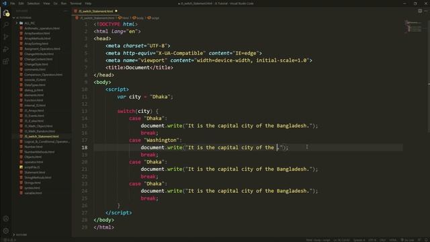Viewport: 430px width, 242px height.
Task: Open StringMethods.html in explorer
Action: (38, 177)
